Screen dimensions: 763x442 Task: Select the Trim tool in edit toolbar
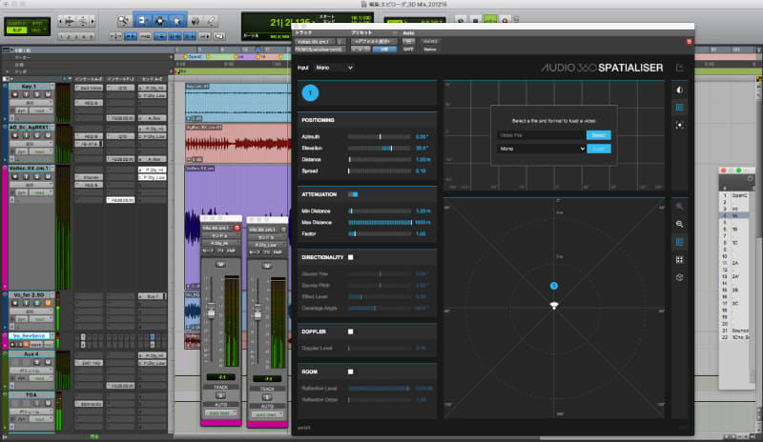point(142,20)
